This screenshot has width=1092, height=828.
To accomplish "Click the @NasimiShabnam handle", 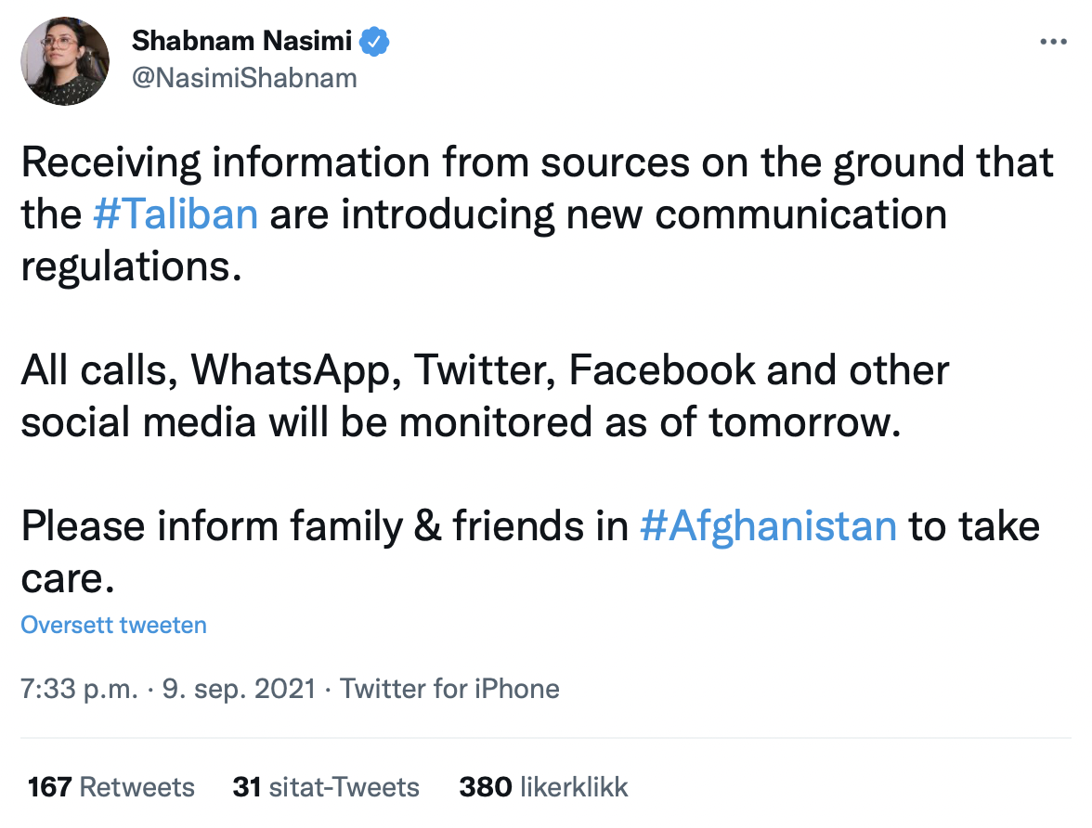I will click(244, 78).
